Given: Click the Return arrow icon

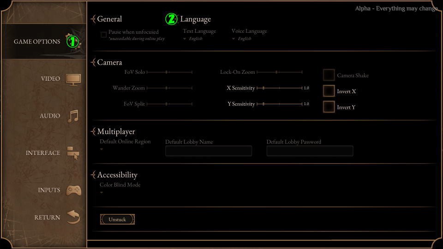Looking at the screenshot, I should tap(73, 217).
